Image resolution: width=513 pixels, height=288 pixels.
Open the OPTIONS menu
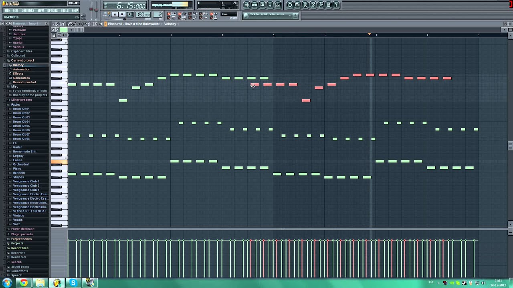coord(53,10)
